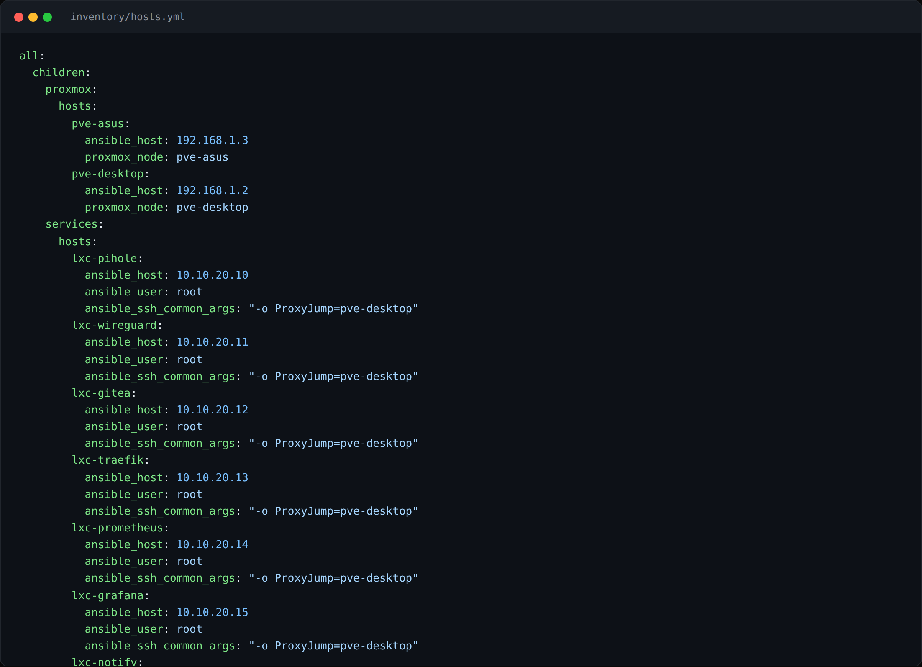The width and height of the screenshot is (922, 667).
Task: Click the "pve-desktop:" host key
Action: coord(110,174)
